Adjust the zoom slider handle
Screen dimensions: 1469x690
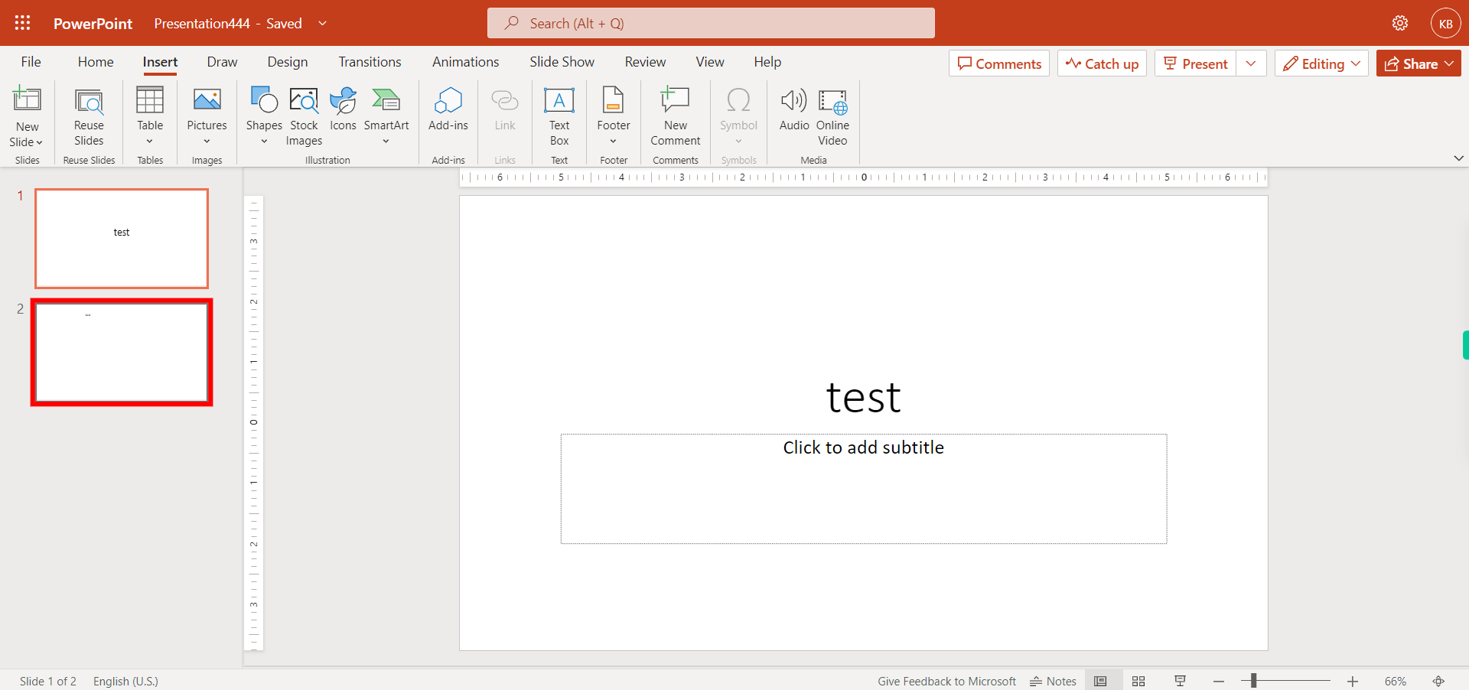[1254, 681]
